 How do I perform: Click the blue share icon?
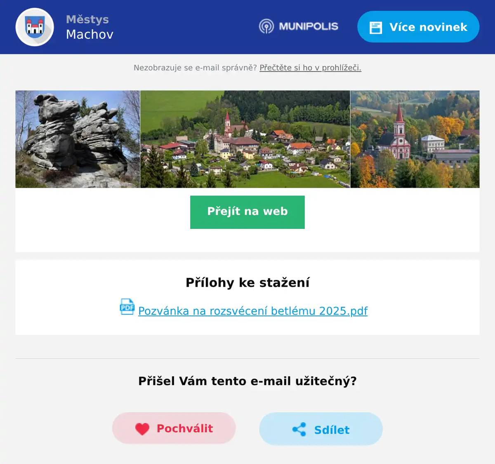pos(299,429)
